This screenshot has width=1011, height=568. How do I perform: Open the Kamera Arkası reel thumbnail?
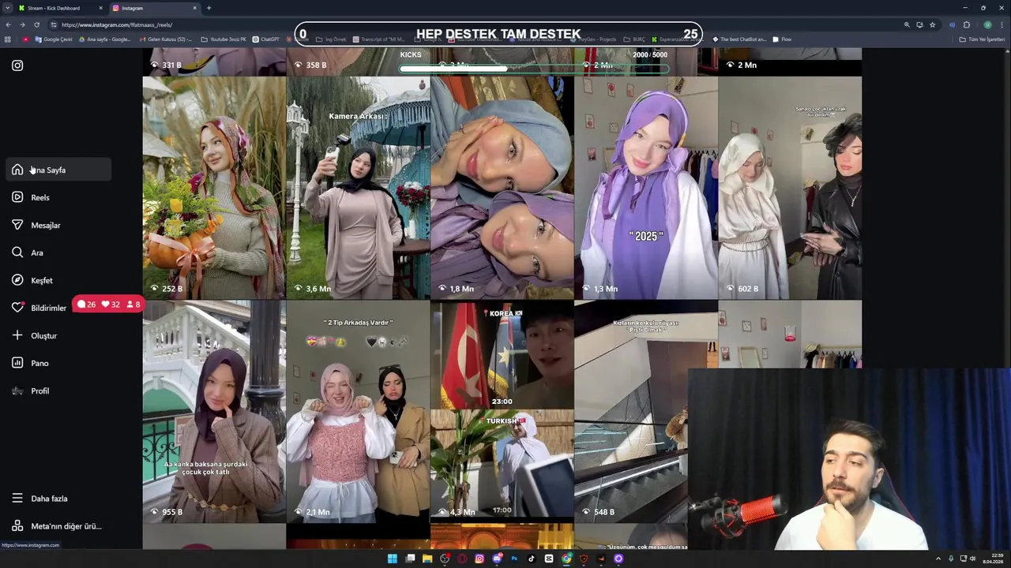[x=358, y=188]
